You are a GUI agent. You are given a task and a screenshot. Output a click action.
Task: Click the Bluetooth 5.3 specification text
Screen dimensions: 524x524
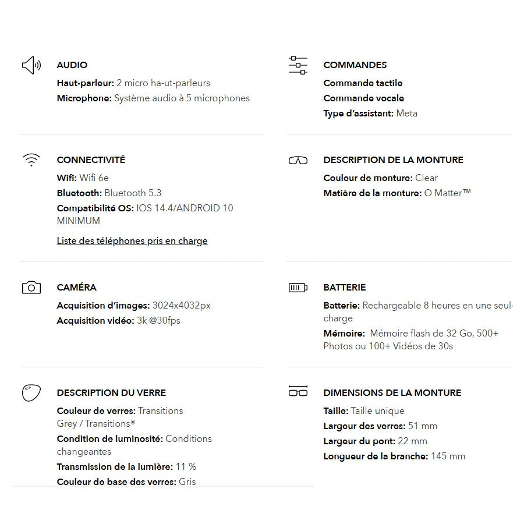[133, 193]
